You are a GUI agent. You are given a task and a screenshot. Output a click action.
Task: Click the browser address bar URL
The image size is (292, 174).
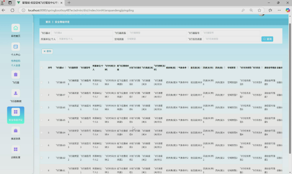pos(81,10)
